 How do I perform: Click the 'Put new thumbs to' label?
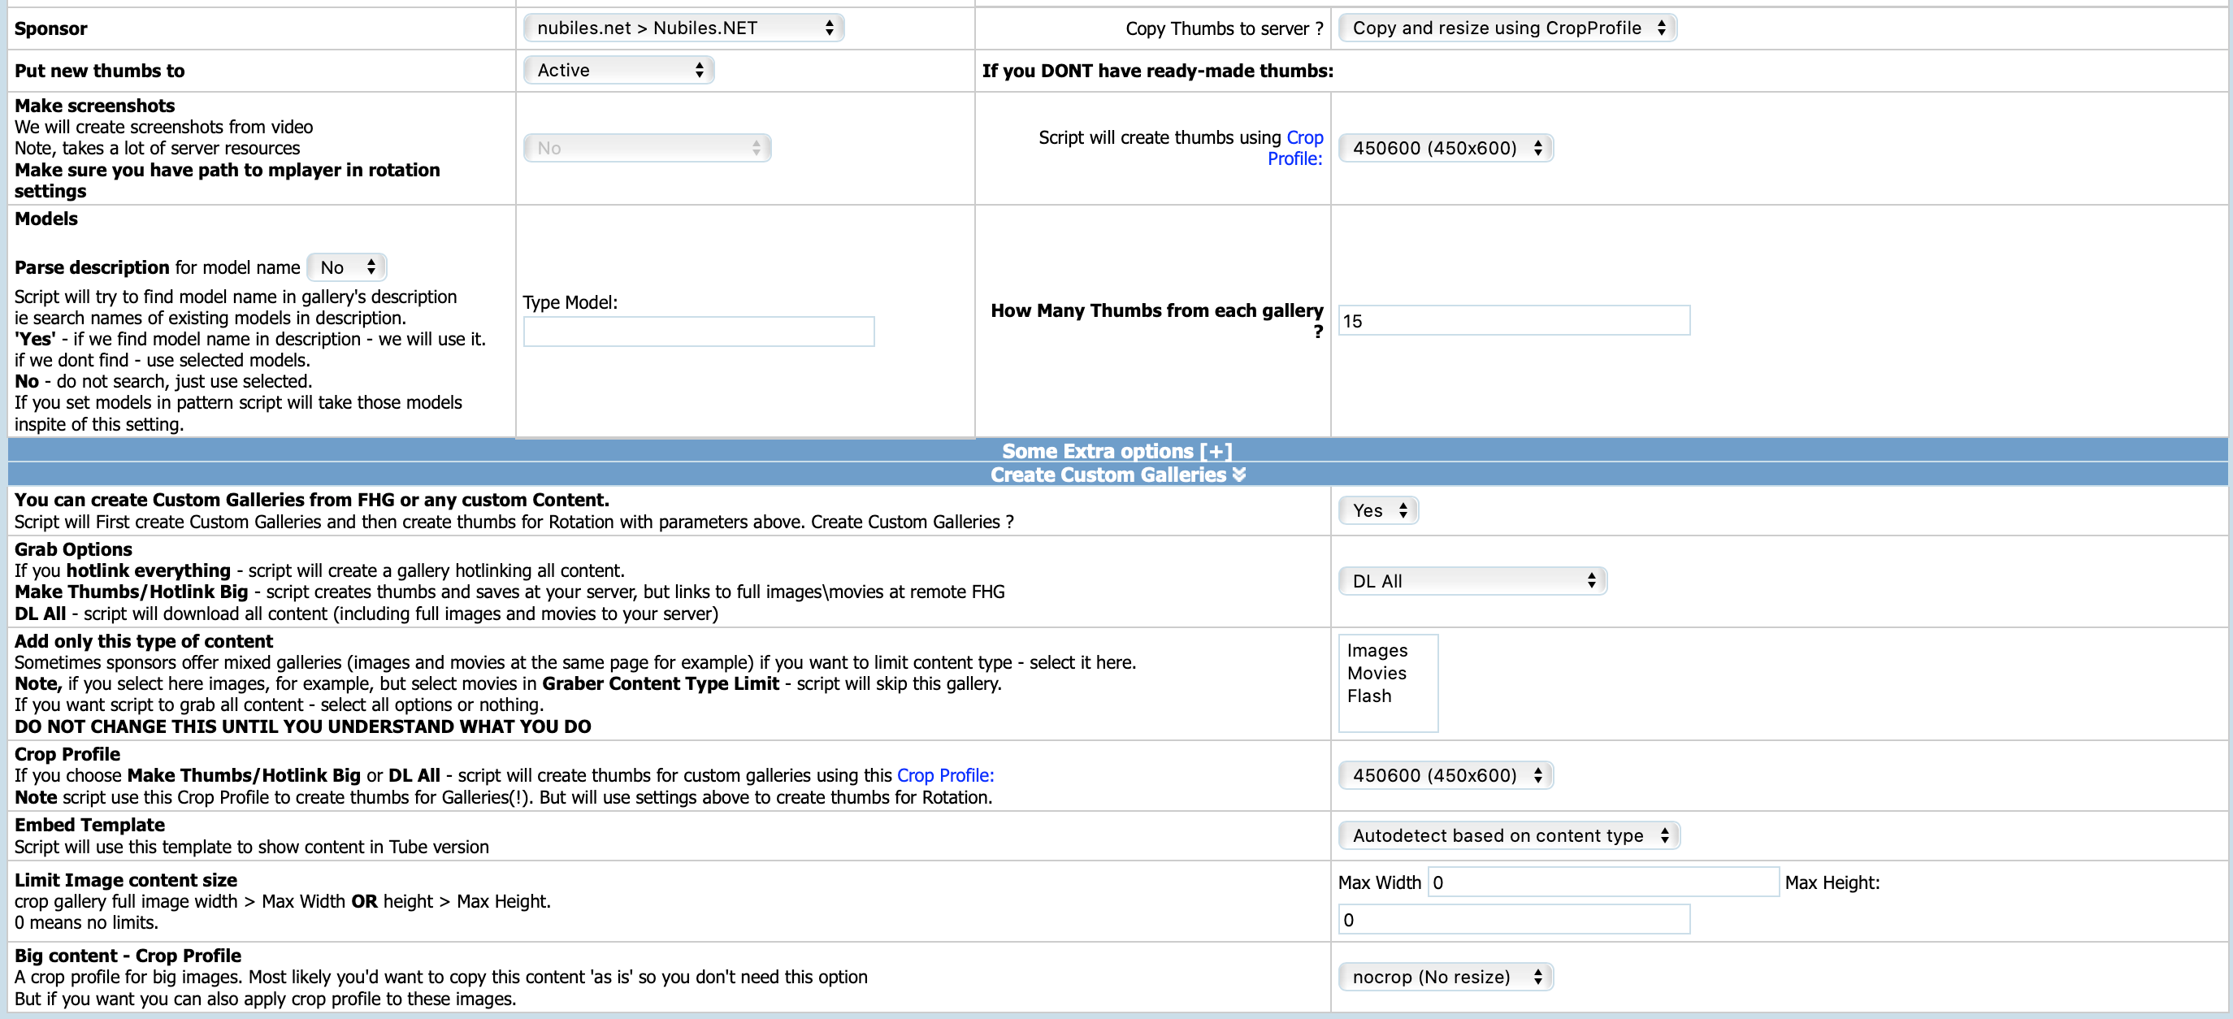tap(100, 71)
